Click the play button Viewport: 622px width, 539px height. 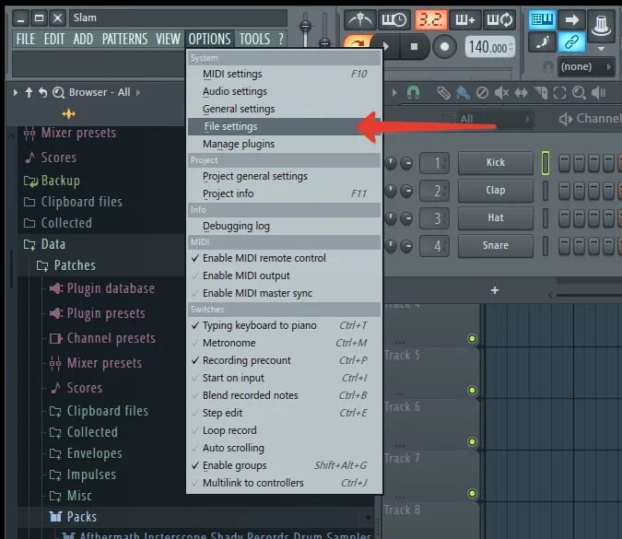(x=385, y=47)
